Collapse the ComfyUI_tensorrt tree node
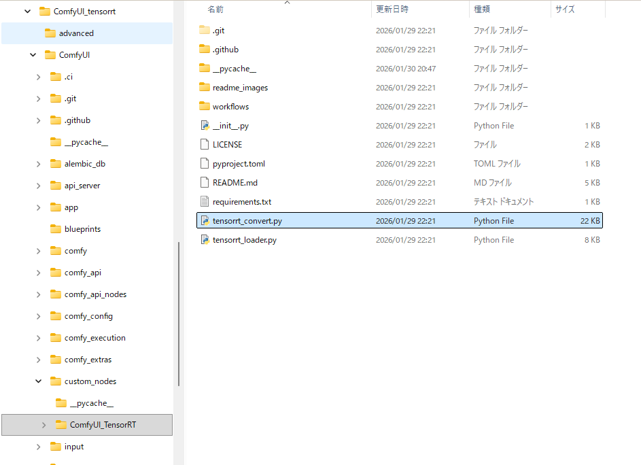Screen dimensions: 641x465 (x=28, y=12)
